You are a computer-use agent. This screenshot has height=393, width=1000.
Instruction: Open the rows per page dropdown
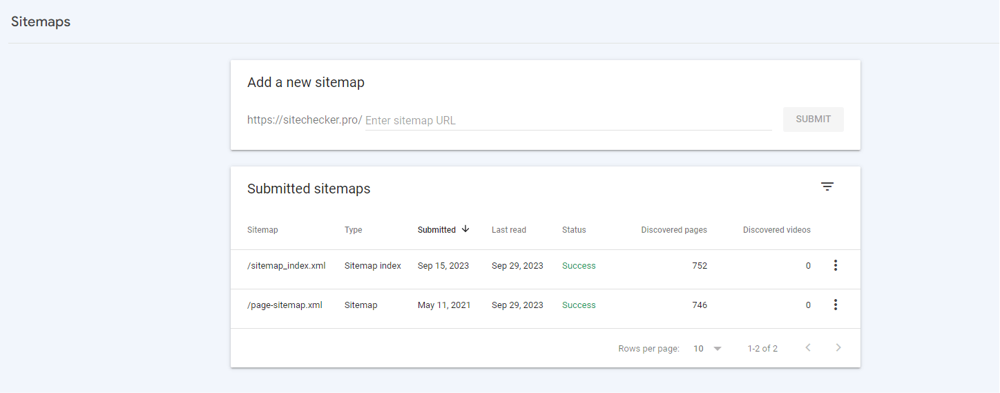(x=708, y=349)
